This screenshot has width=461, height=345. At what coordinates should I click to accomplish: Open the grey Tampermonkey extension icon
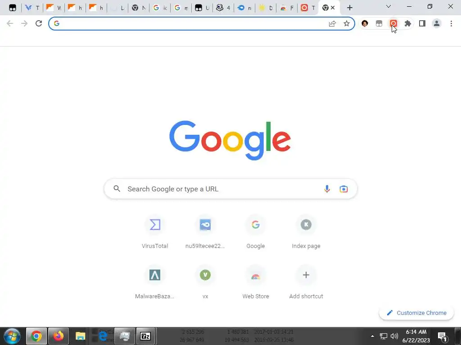coord(379,23)
